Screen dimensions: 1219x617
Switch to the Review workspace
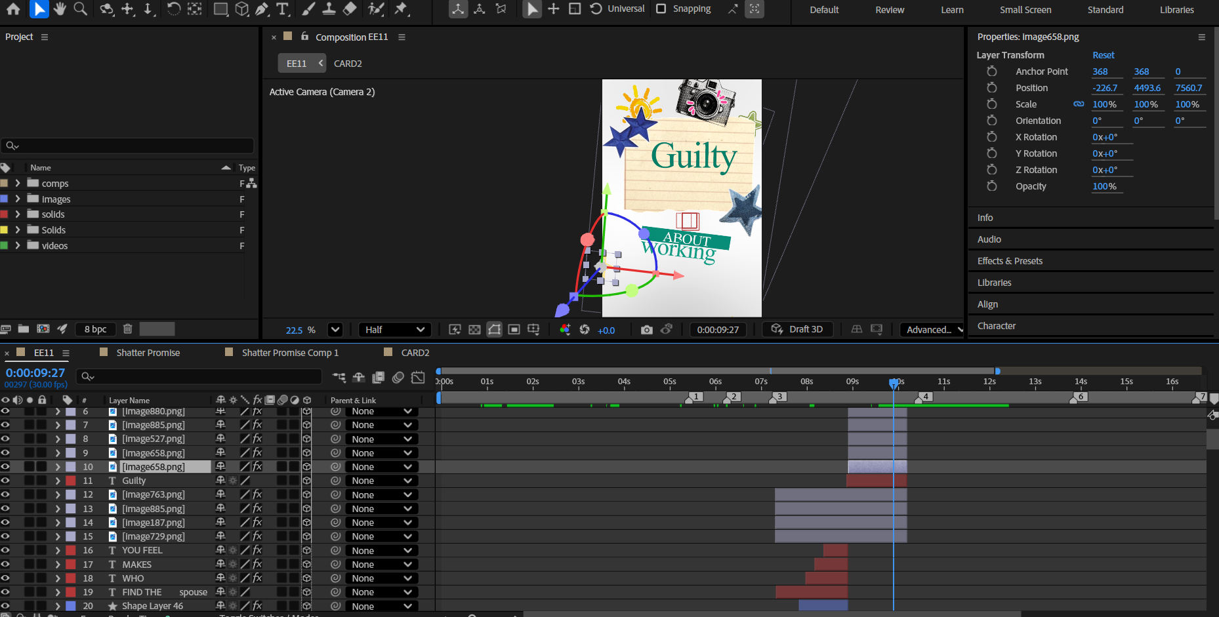[889, 10]
